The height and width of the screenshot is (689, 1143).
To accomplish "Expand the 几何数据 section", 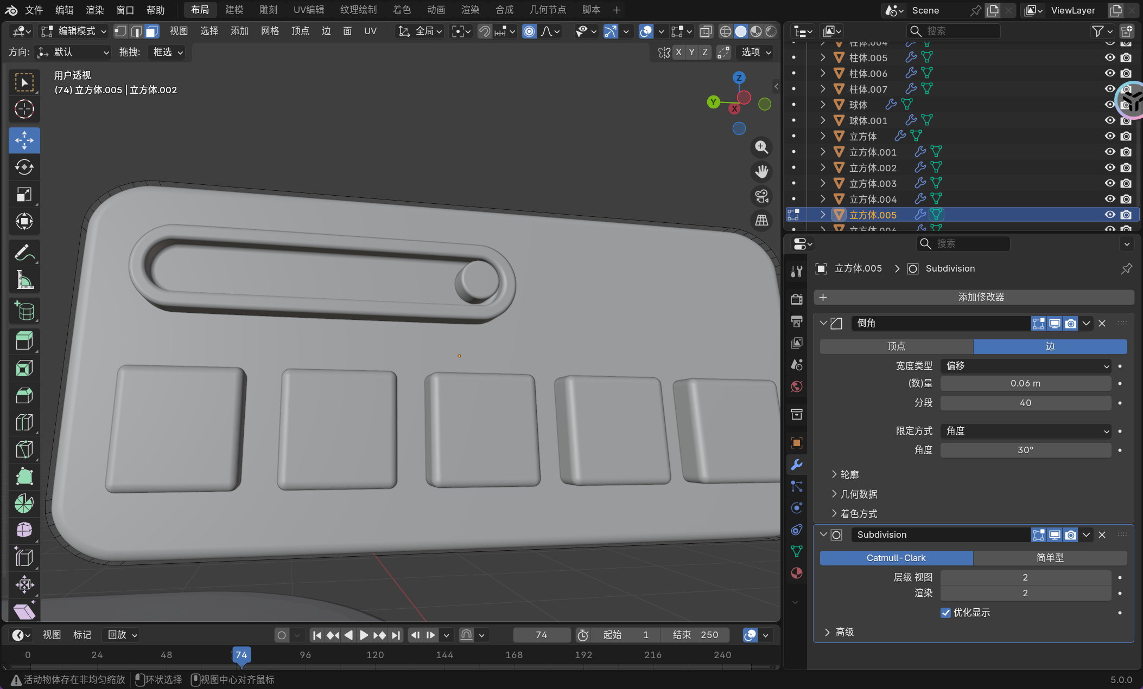I will (x=859, y=494).
